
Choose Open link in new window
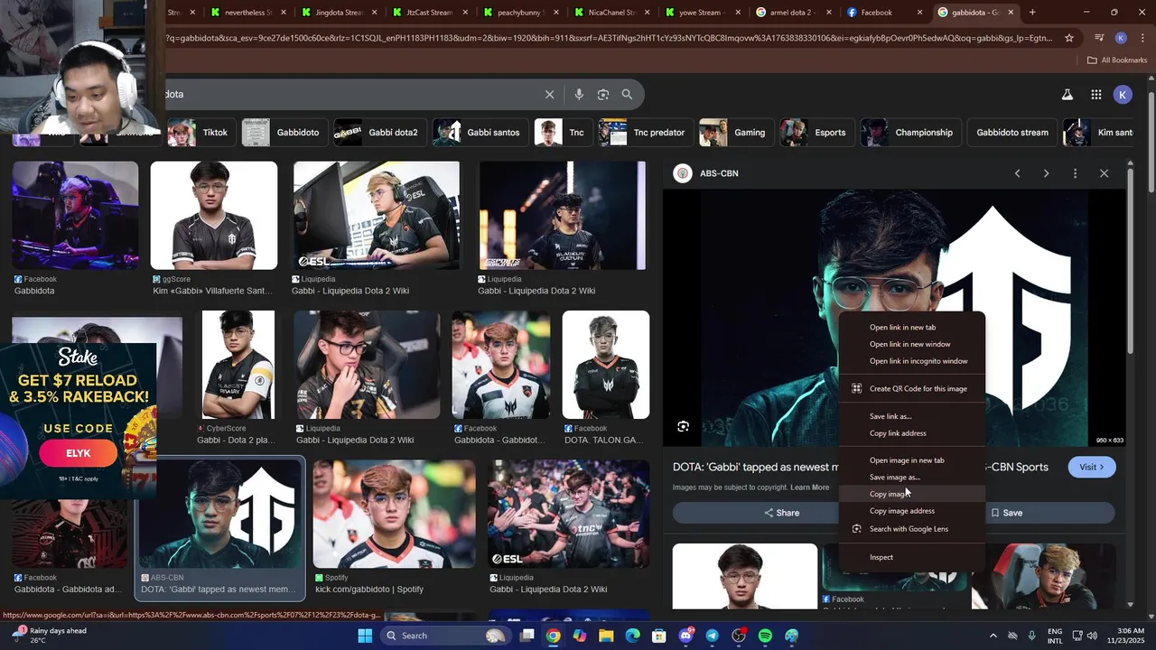[x=912, y=344]
